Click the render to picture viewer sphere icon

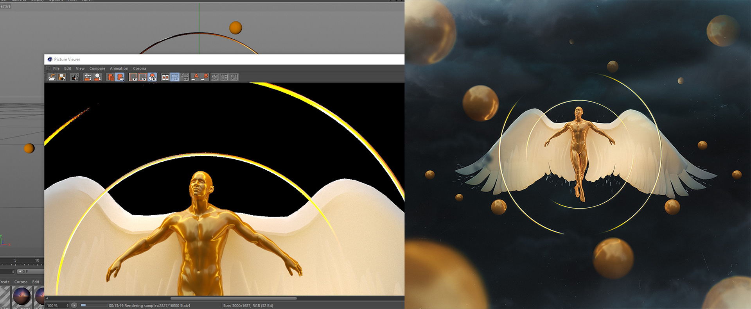click(x=97, y=77)
